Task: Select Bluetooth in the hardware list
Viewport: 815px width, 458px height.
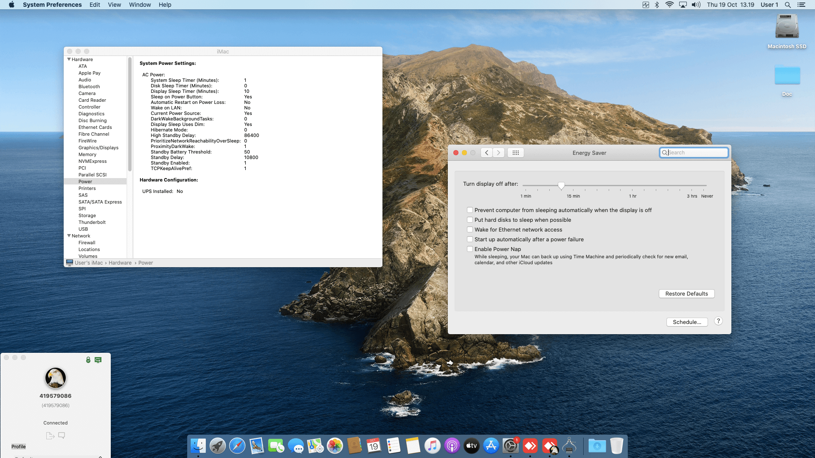Action: (x=89, y=87)
